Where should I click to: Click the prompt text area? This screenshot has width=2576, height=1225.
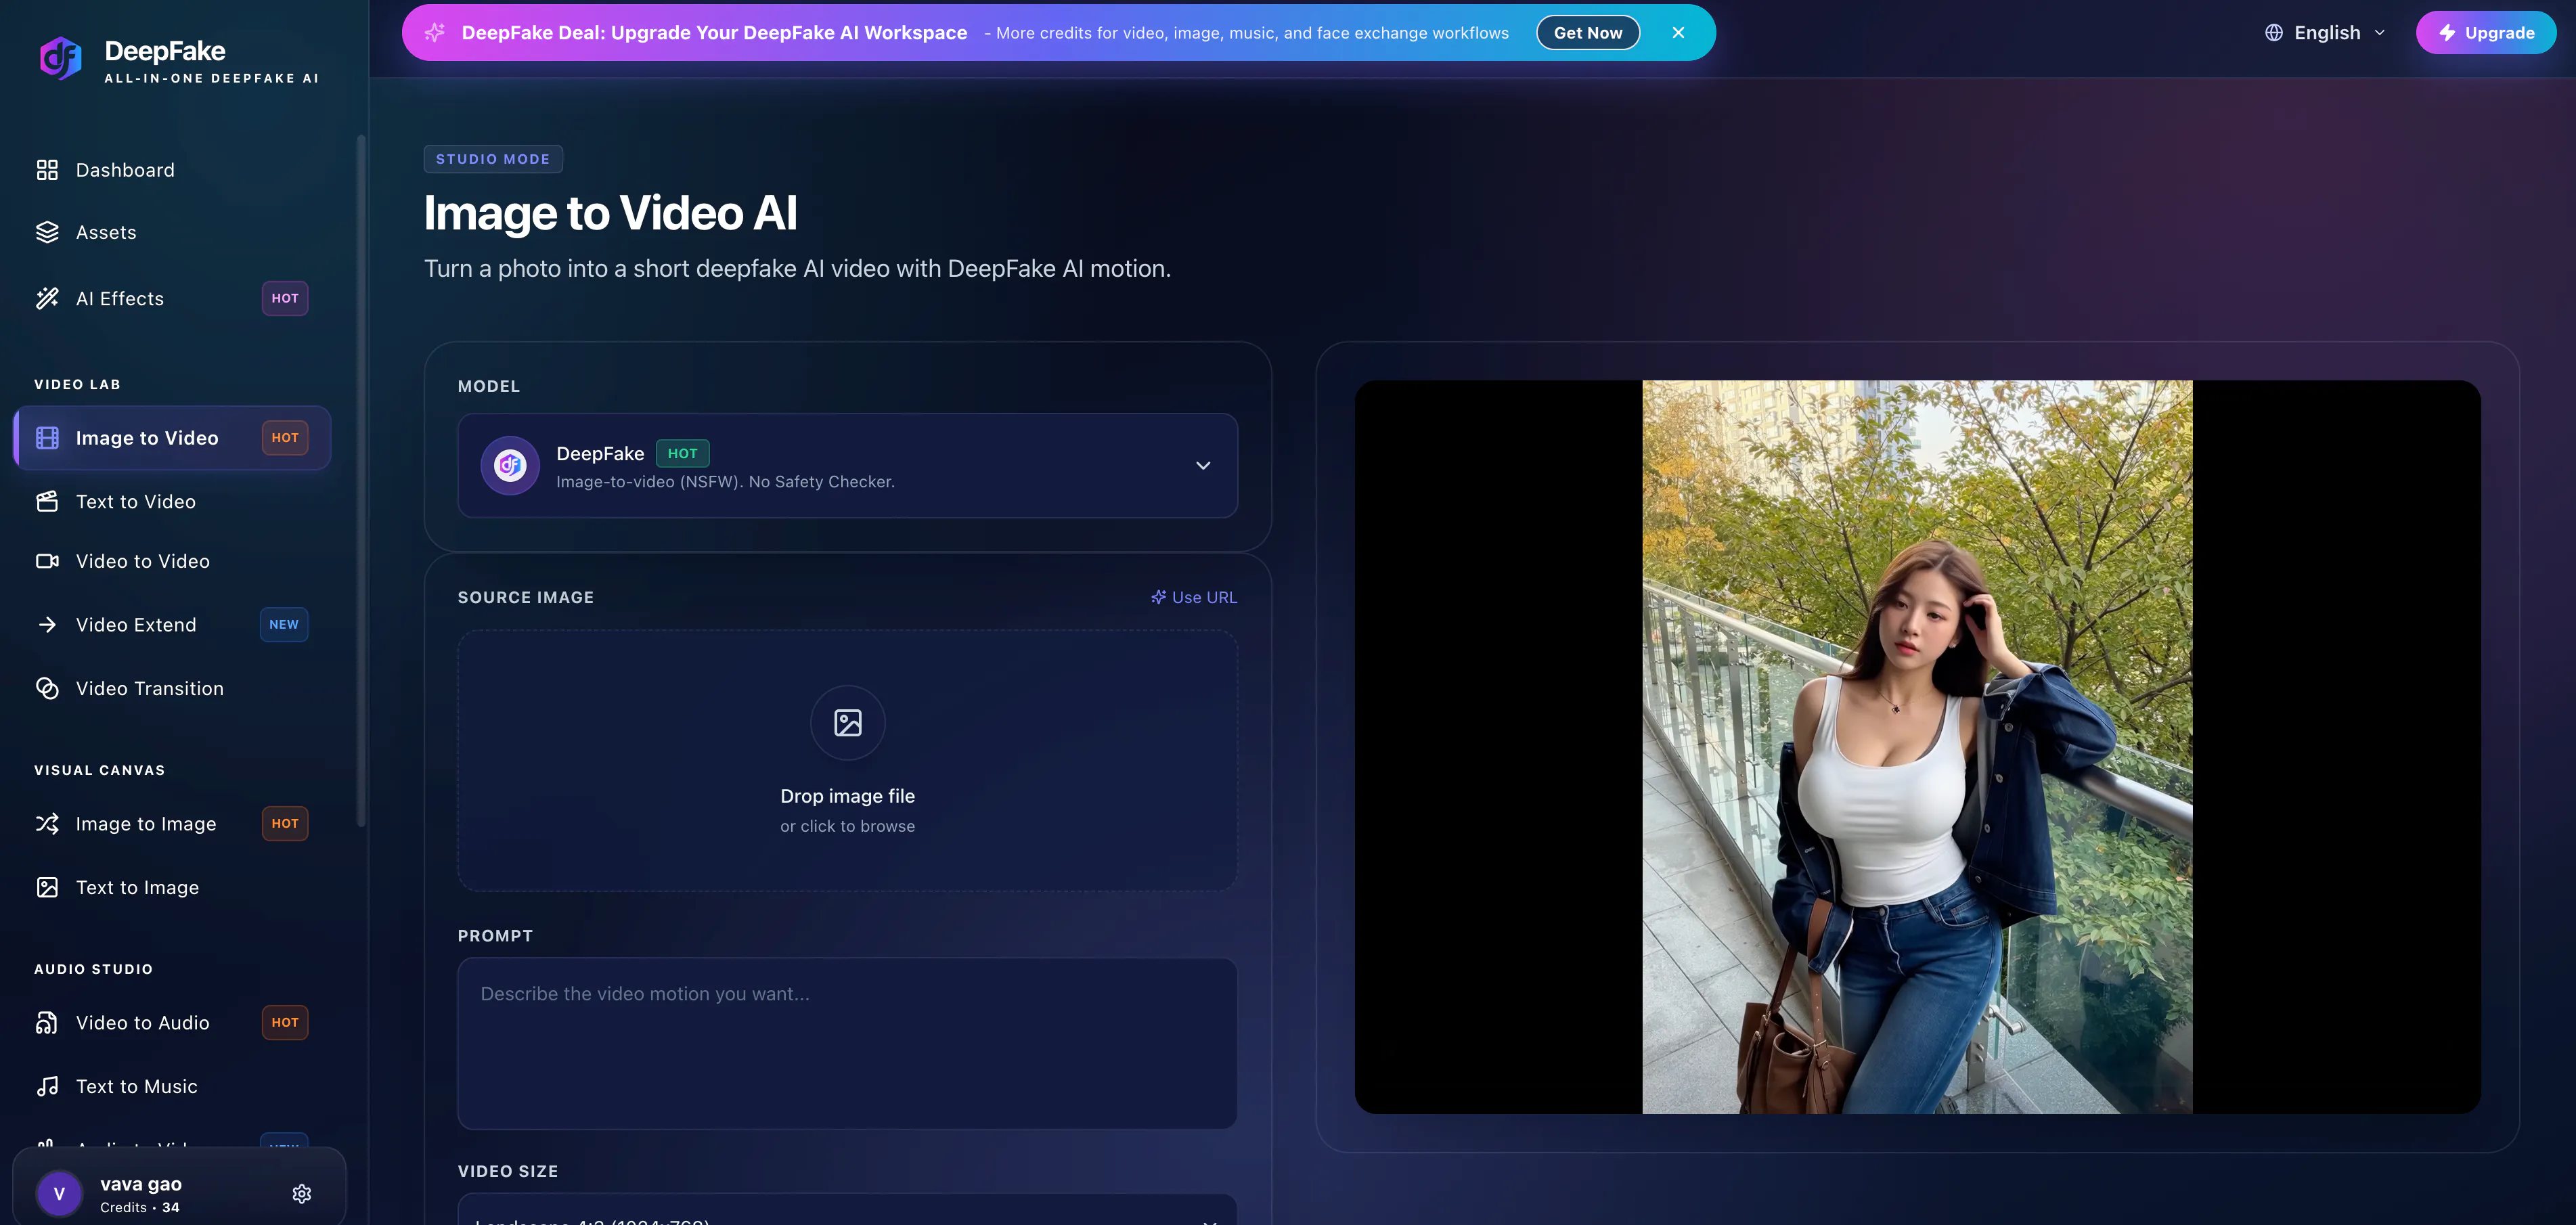[847, 1043]
